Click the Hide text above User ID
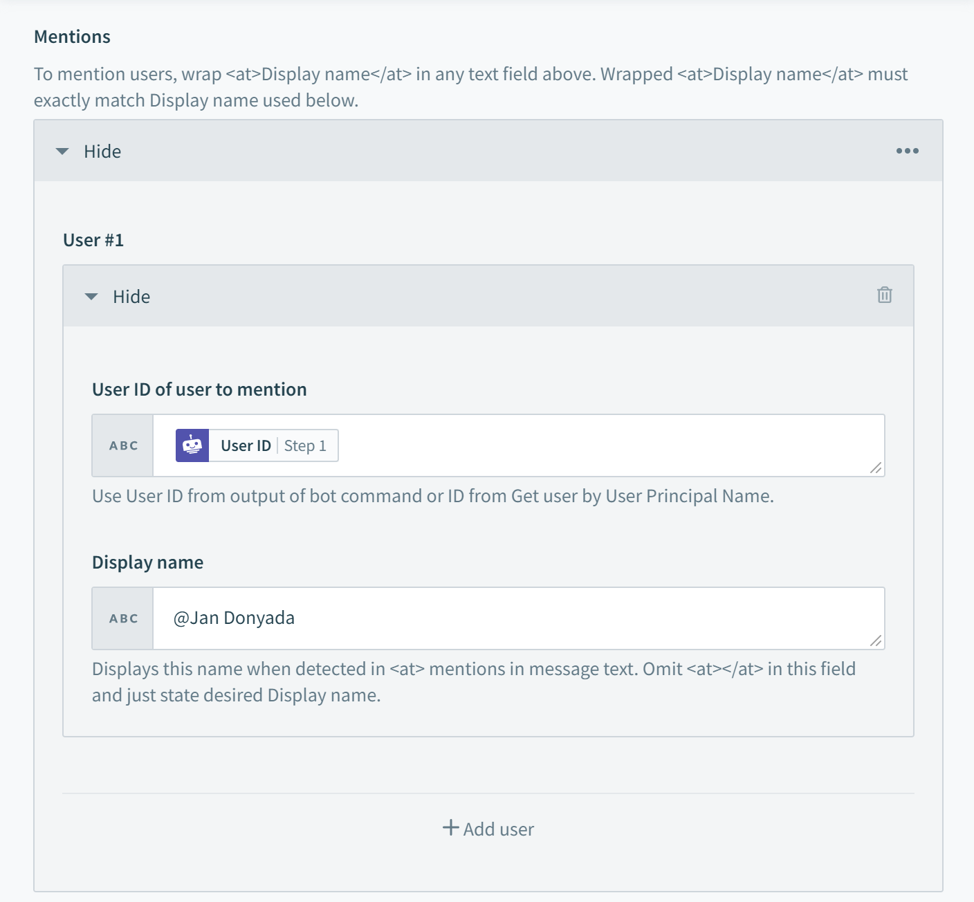The width and height of the screenshot is (974, 902). [131, 296]
